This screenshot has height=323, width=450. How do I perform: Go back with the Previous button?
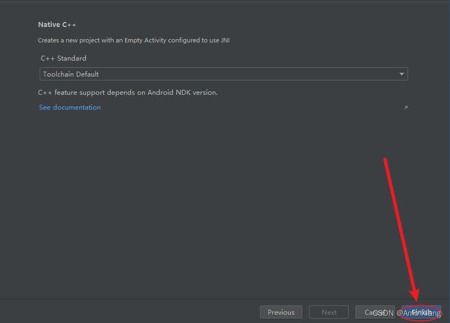point(281,312)
